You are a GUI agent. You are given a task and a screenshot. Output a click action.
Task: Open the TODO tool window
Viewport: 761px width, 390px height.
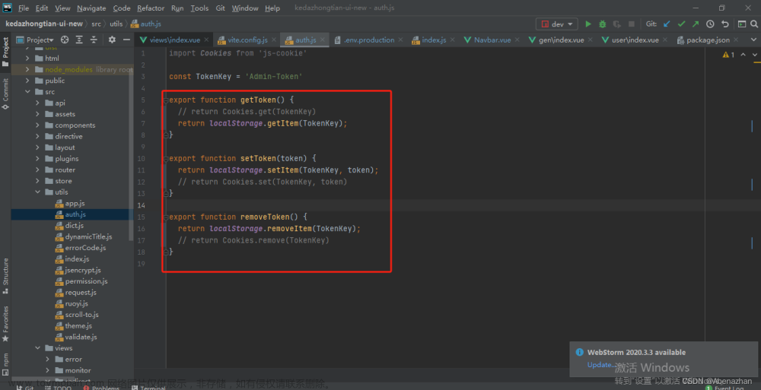click(59, 388)
